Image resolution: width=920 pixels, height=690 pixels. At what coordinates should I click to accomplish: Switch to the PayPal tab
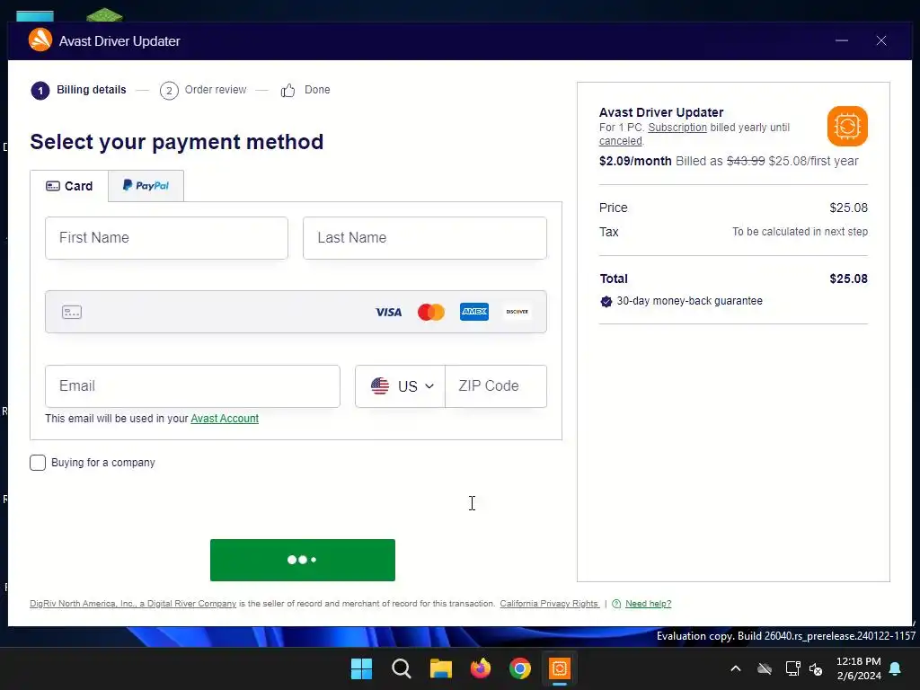pyautogui.click(x=146, y=185)
